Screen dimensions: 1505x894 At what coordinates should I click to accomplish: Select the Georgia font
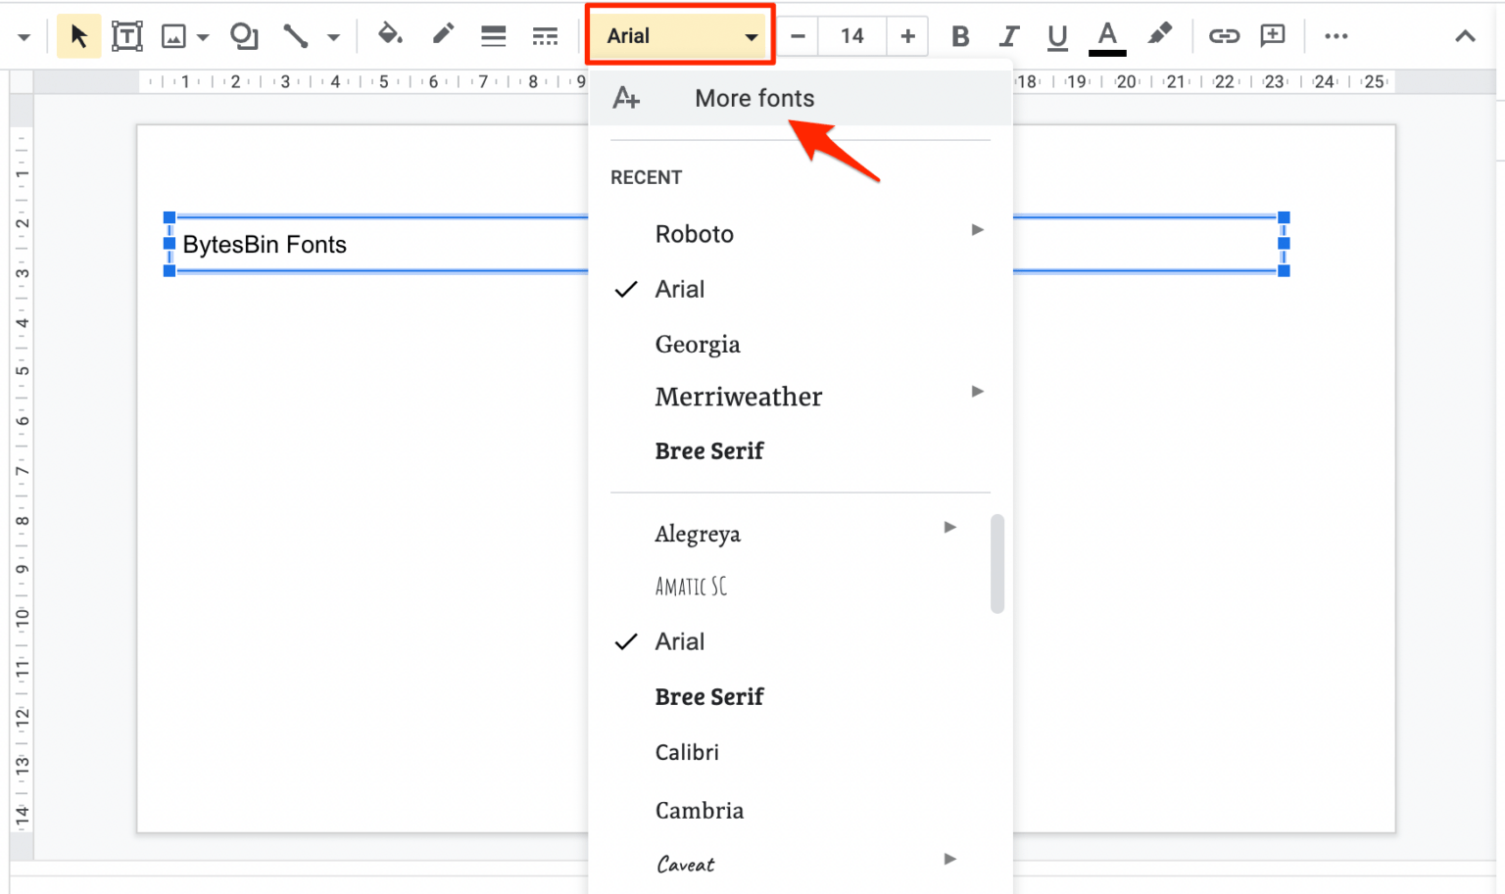click(698, 344)
